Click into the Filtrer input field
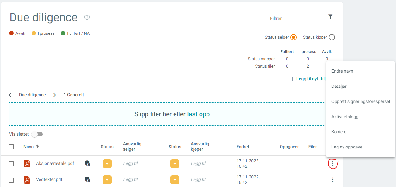Viewport: 396px width, 187px height. pyautogui.click(x=297, y=19)
